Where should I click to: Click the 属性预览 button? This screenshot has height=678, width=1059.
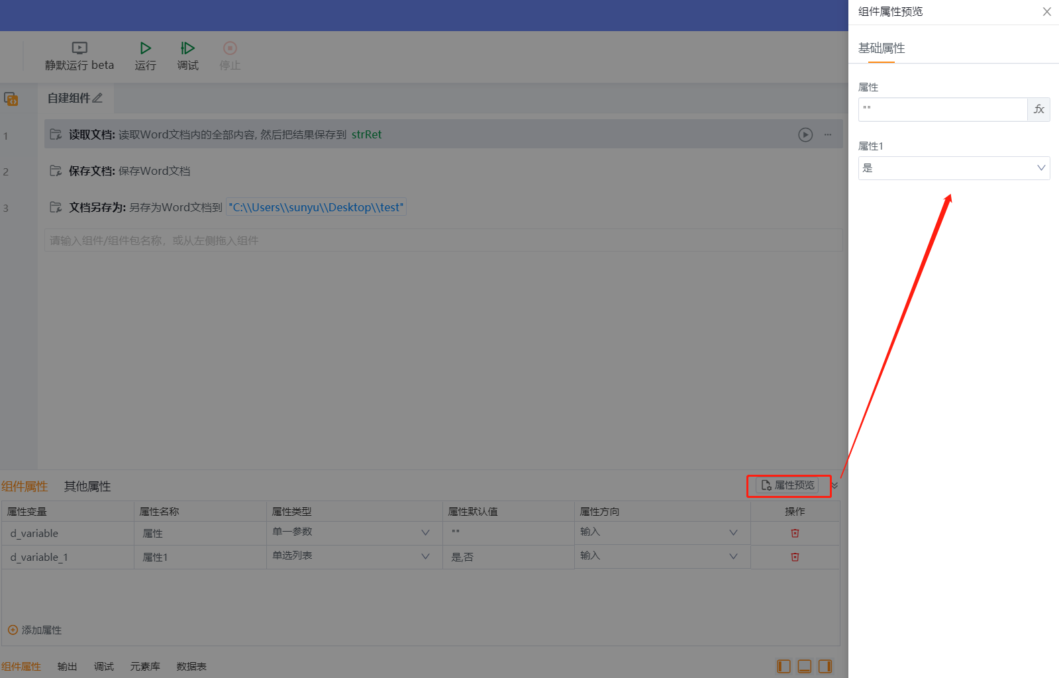(x=787, y=485)
